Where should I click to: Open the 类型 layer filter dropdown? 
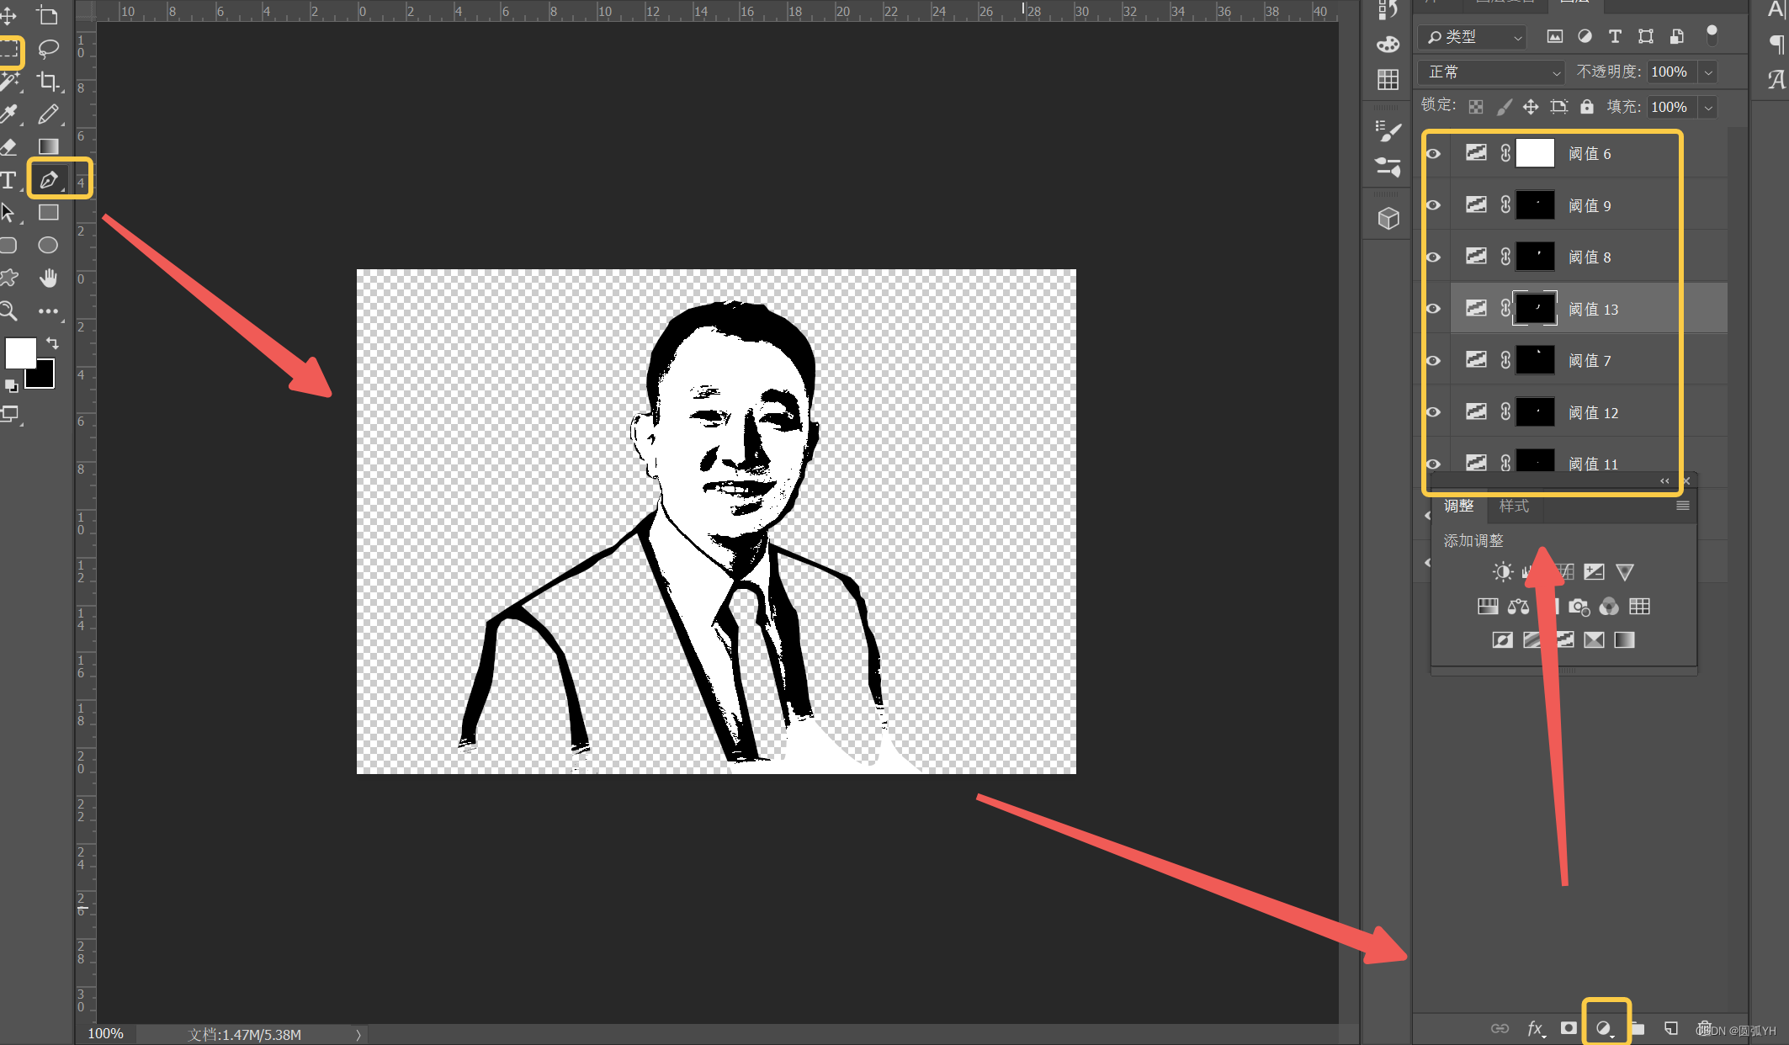1471,36
